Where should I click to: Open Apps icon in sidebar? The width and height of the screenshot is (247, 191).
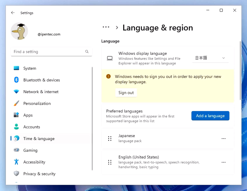tap(16, 115)
